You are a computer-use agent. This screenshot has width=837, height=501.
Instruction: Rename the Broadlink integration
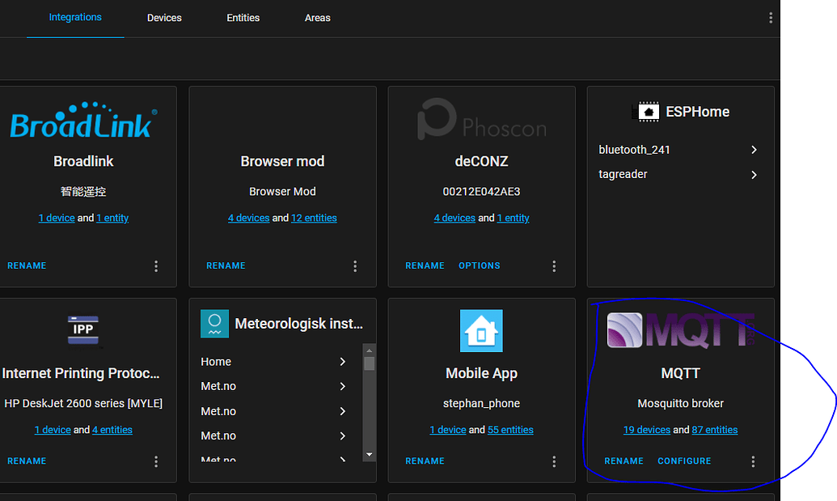27,265
